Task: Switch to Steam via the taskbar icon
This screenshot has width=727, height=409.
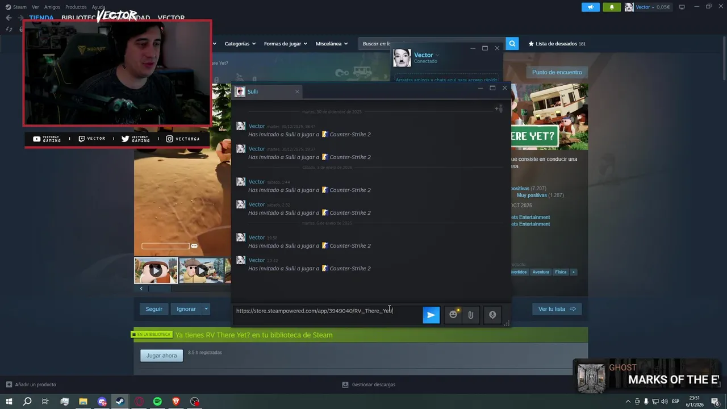Action: tap(120, 402)
